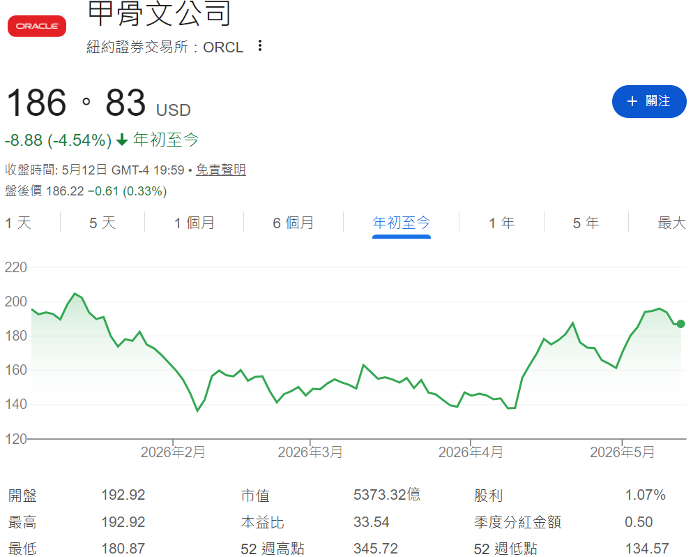
Task: Click the 140 y-axis label
Action: point(15,405)
